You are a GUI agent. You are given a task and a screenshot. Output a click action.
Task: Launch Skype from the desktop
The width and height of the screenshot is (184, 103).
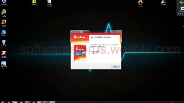(4, 33)
